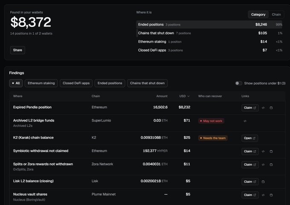Click the window icon in Expired Pendle position row
This screenshot has height=205, width=290.
point(271,108)
